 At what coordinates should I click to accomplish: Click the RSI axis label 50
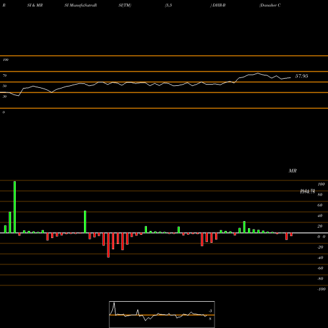[5, 86]
